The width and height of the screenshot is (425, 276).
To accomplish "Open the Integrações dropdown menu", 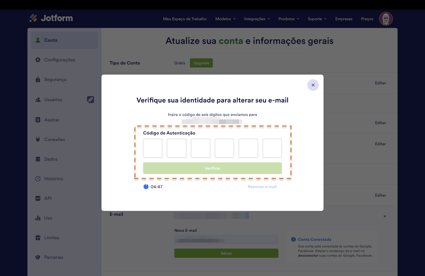I will (257, 19).
